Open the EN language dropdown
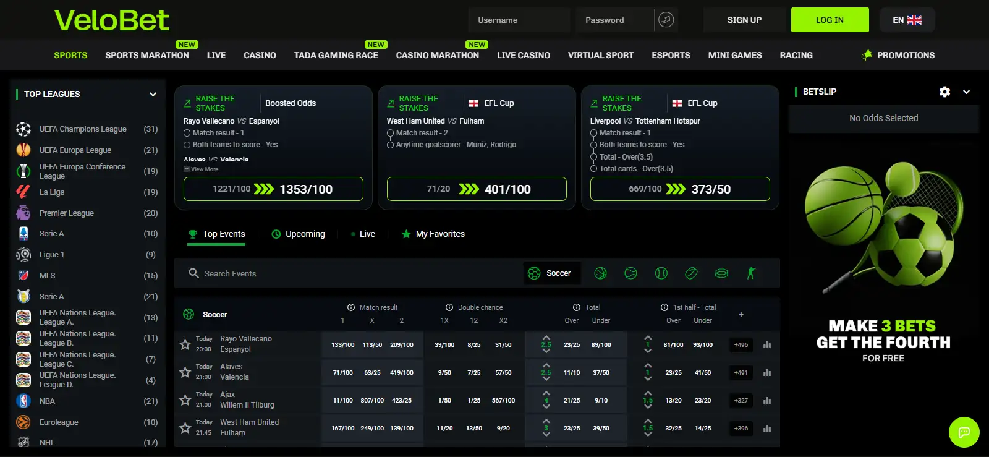Image resolution: width=989 pixels, height=457 pixels. 907,20
